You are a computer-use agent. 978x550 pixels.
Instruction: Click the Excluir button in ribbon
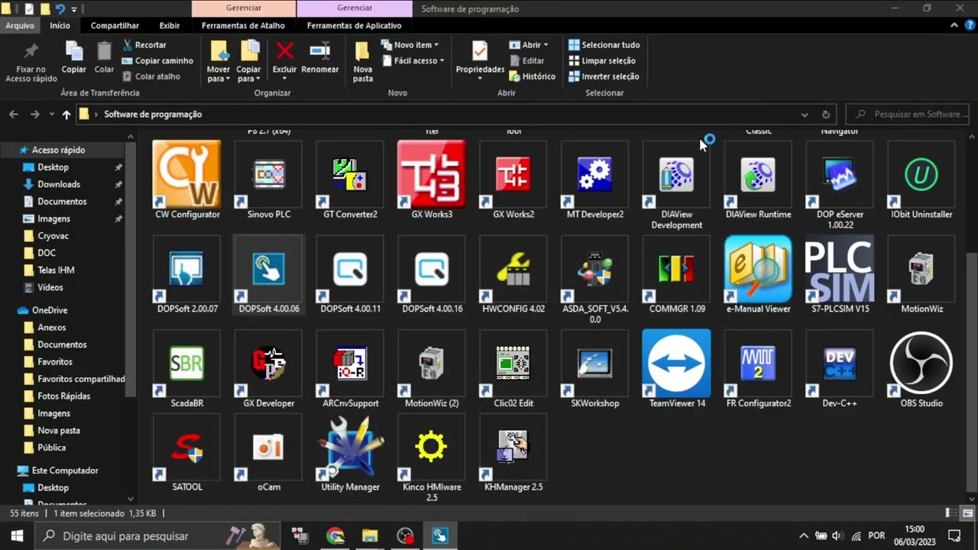[284, 59]
